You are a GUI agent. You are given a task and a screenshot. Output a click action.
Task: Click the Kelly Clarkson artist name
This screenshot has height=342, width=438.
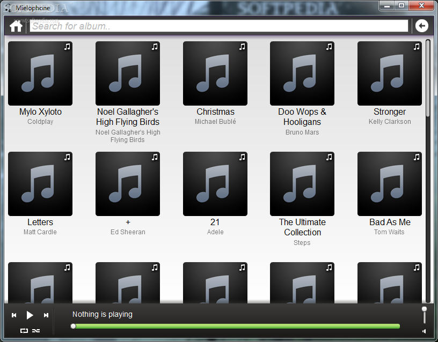390,122
